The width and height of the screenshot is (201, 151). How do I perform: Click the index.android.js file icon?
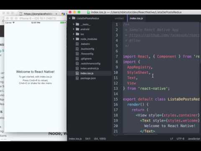click(x=77, y=68)
